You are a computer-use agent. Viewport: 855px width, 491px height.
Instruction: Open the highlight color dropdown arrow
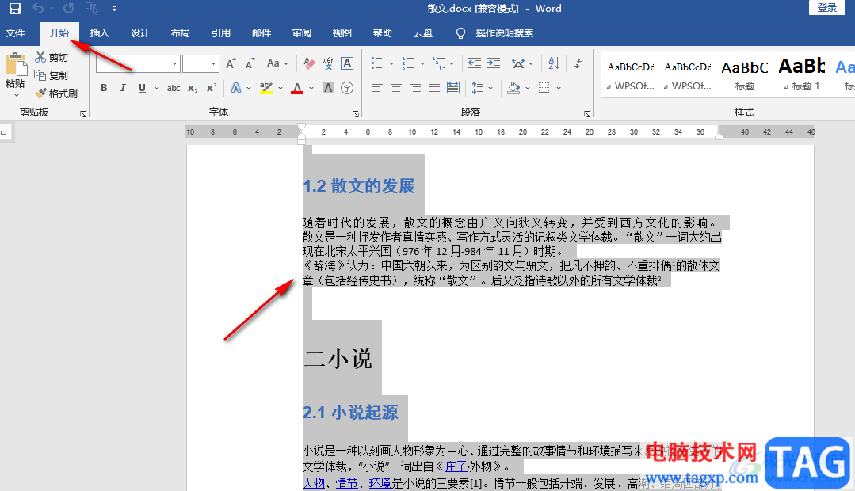click(x=281, y=88)
